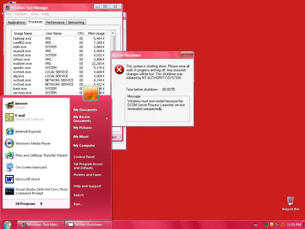Open Search from Start menu
The image size is (305, 229).
pos(79,195)
